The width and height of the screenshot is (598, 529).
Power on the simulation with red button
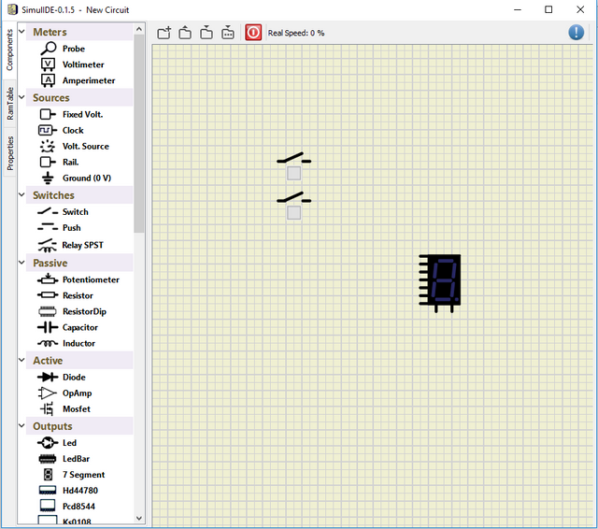click(x=253, y=33)
